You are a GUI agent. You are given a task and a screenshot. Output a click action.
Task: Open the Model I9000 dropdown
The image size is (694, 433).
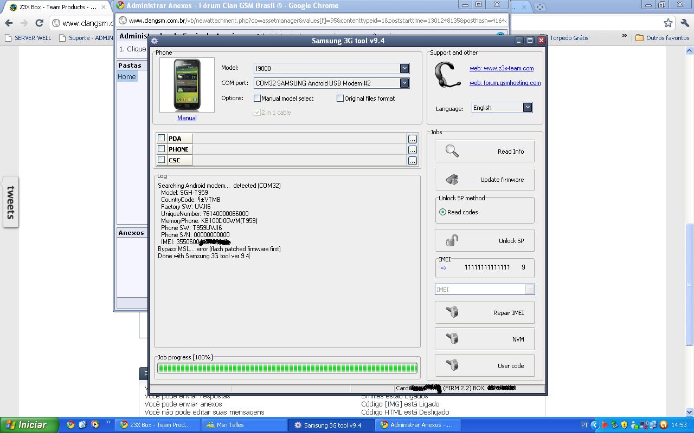(404, 68)
